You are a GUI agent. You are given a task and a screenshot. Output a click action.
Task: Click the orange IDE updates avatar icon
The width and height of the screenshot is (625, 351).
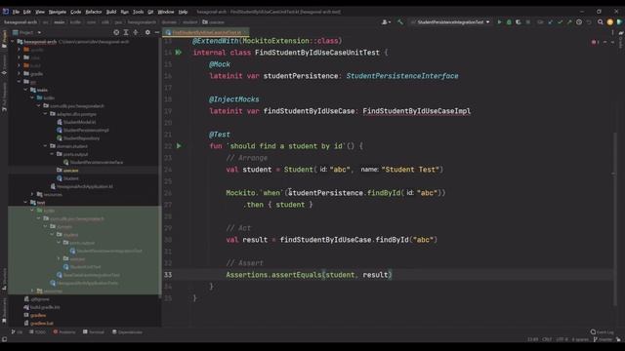click(x=609, y=22)
